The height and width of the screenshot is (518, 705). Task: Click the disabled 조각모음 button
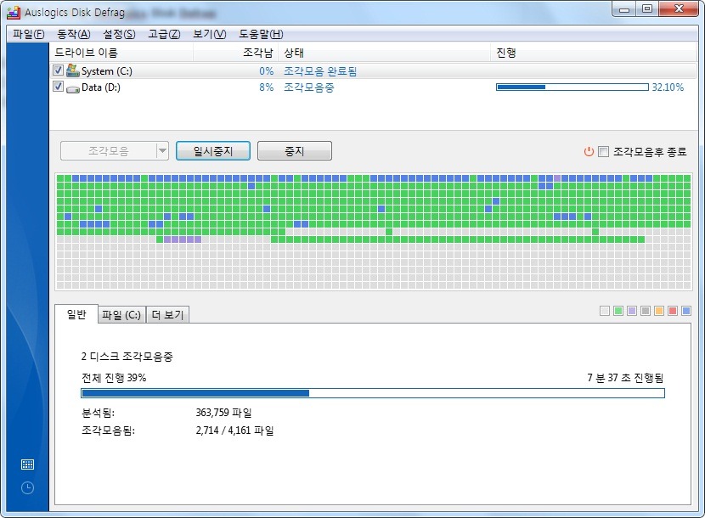click(109, 150)
